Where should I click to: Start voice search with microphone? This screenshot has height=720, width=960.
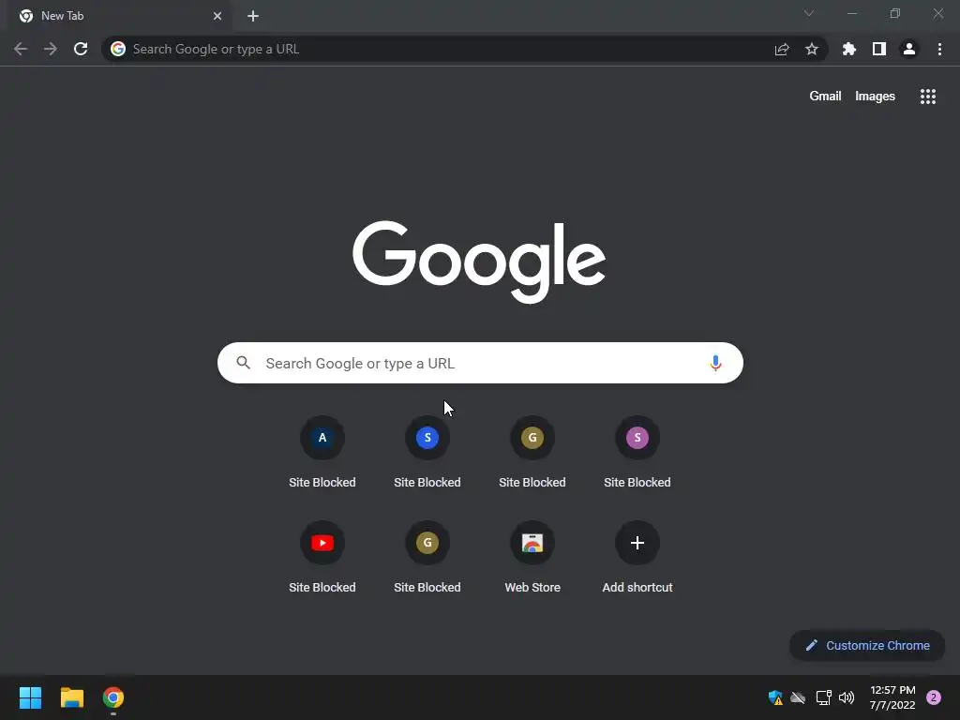click(x=715, y=363)
